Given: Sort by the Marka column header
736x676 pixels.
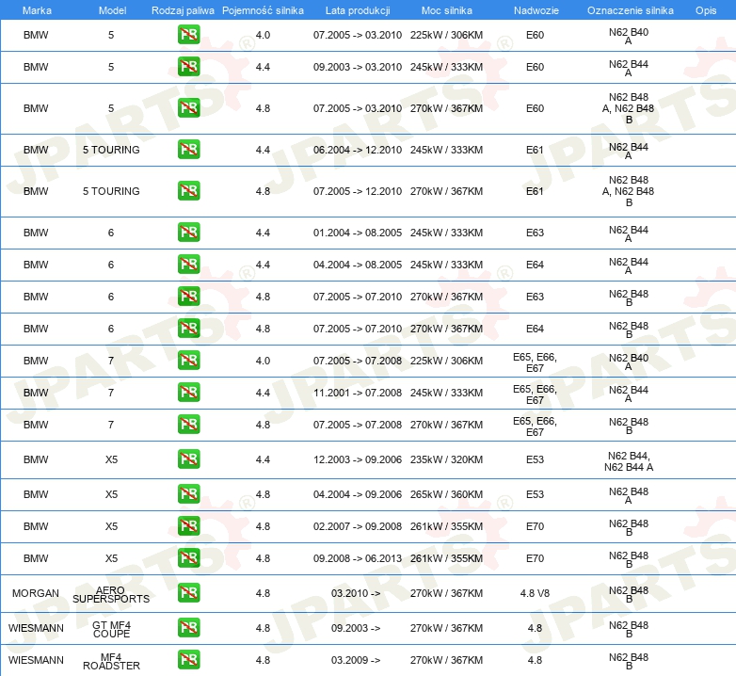Looking at the screenshot, I should point(37,10).
